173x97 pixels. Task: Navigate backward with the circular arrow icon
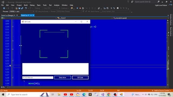coord(4,8)
